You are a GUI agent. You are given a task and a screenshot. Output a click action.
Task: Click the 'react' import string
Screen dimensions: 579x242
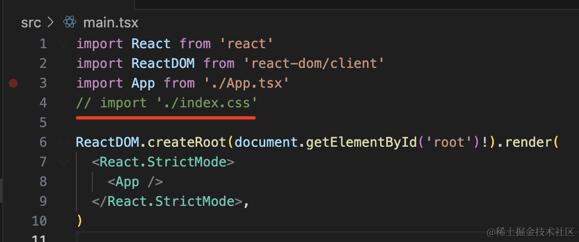246,44
